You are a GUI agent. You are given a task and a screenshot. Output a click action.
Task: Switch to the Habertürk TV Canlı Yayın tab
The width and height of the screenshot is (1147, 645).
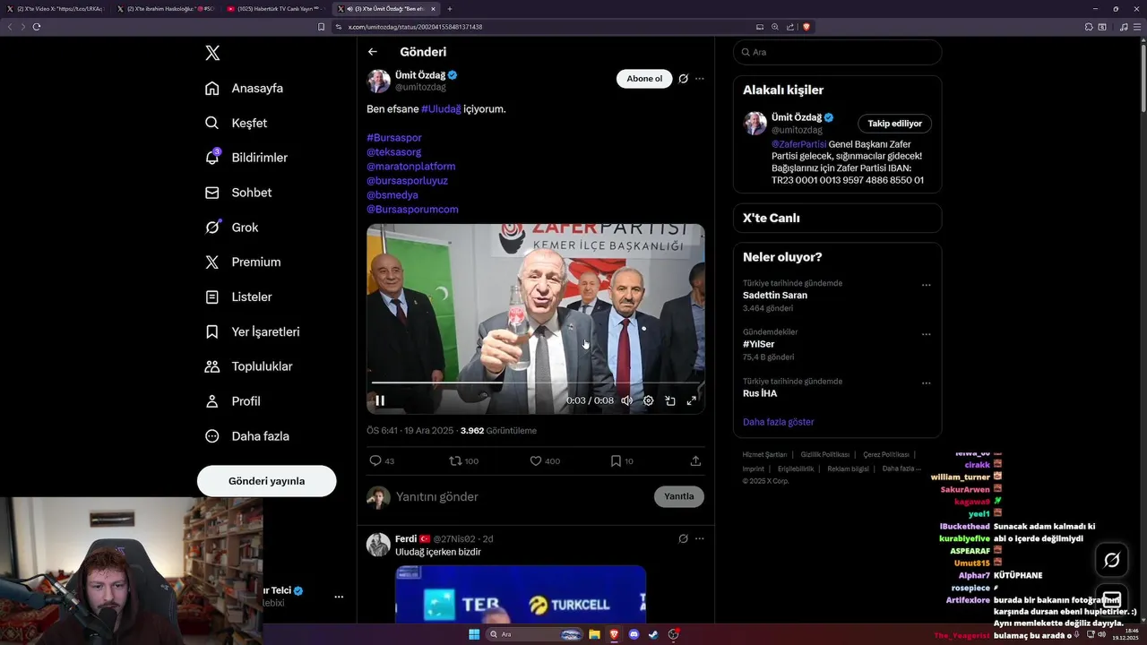(276, 9)
